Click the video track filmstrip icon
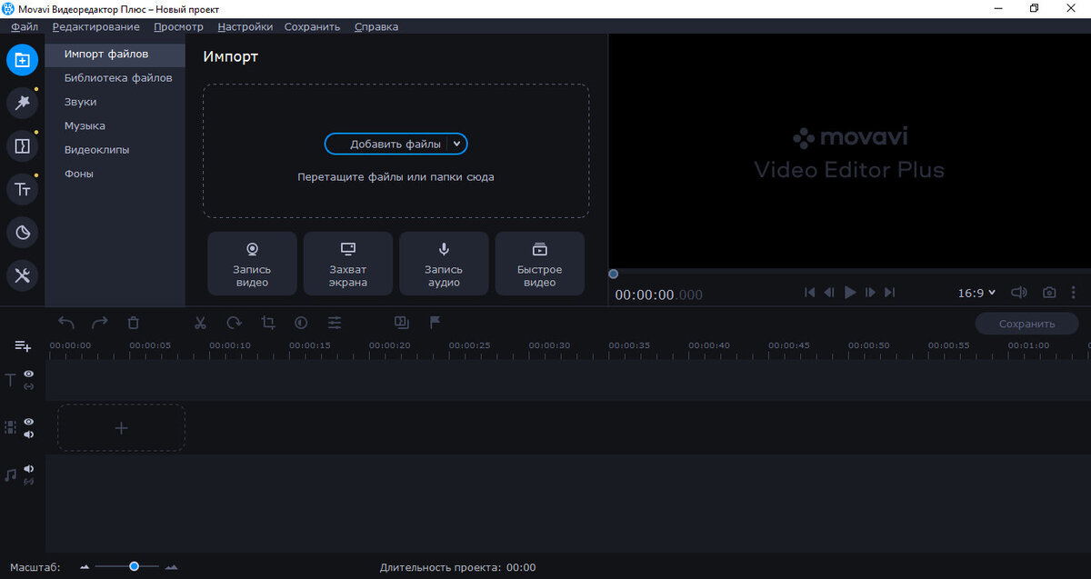The width and height of the screenshot is (1091, 579). 11,427
